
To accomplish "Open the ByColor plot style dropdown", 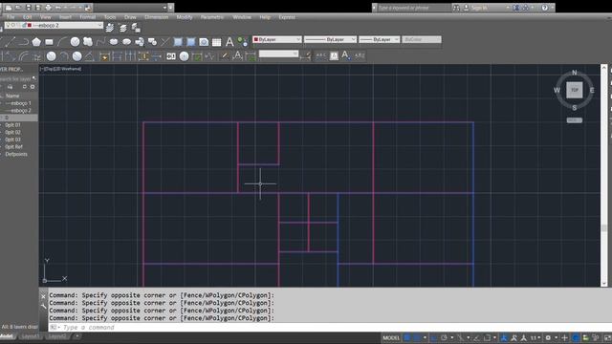I will pos(422,39).
